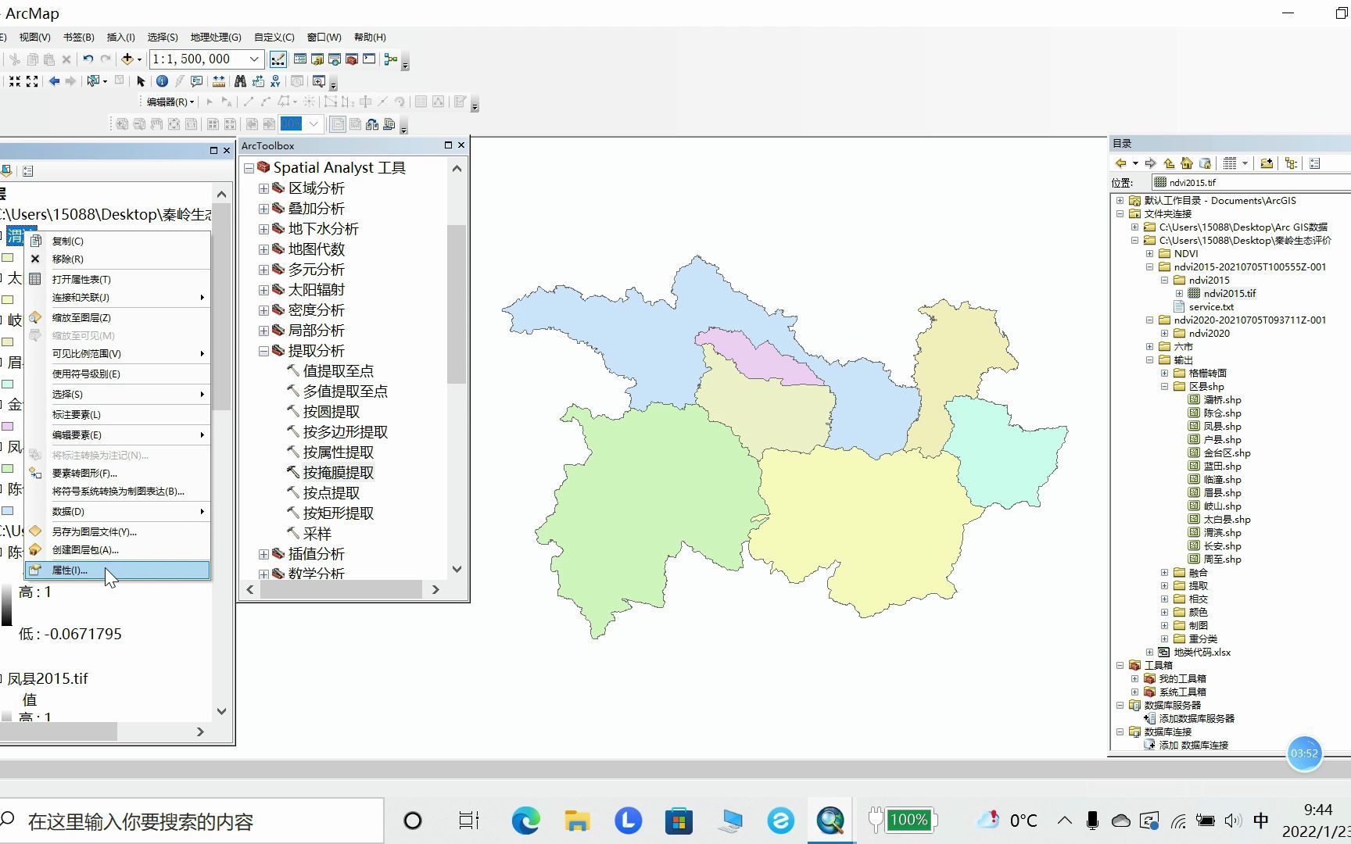
Task: Click Connect To Folder icon in Catalog panel
Action: [1267, 163]
